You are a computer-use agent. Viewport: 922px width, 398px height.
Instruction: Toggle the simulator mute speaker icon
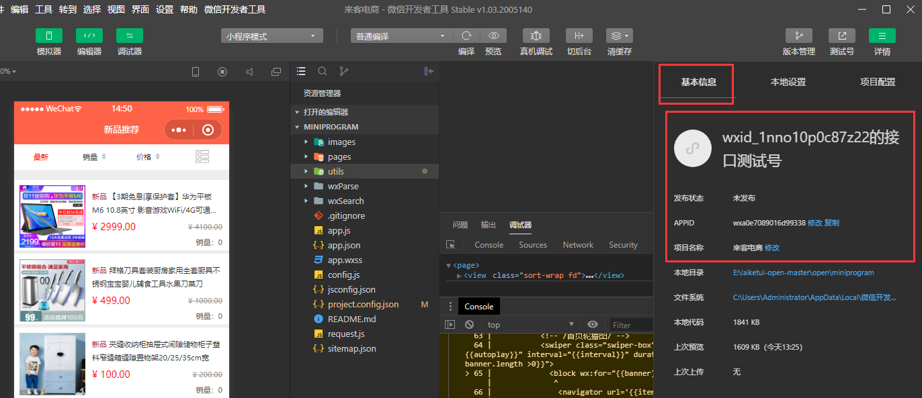coord(249,72)
